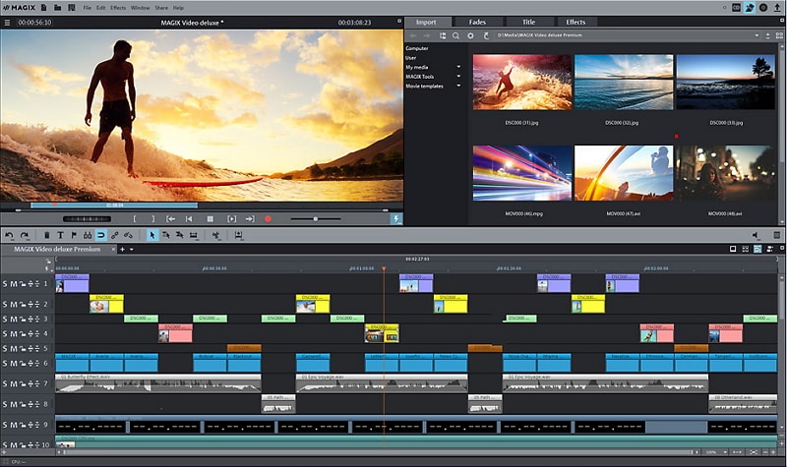Open the File menu
Screen dimensions: 787x467
88,8
